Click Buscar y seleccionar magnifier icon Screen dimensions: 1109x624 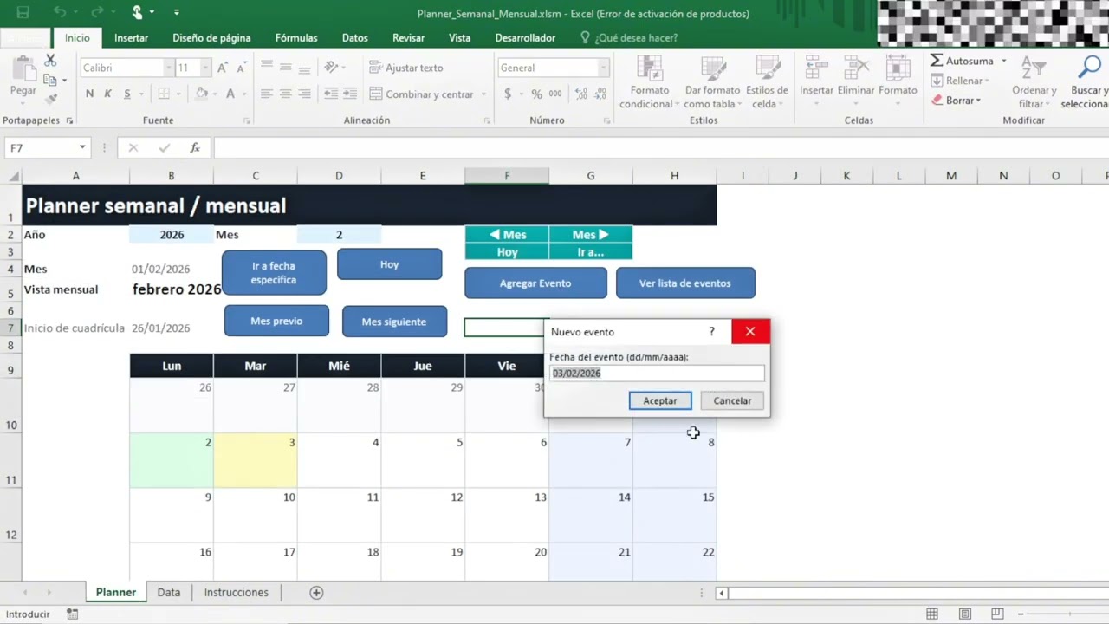point(1089,68)
